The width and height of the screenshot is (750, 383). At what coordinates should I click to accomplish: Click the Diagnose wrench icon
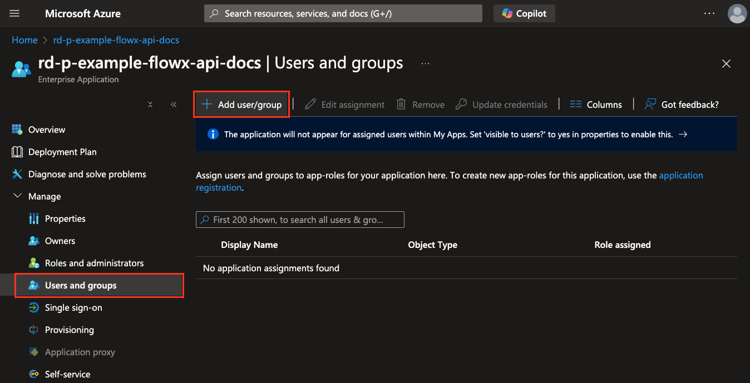click(17, 174)
